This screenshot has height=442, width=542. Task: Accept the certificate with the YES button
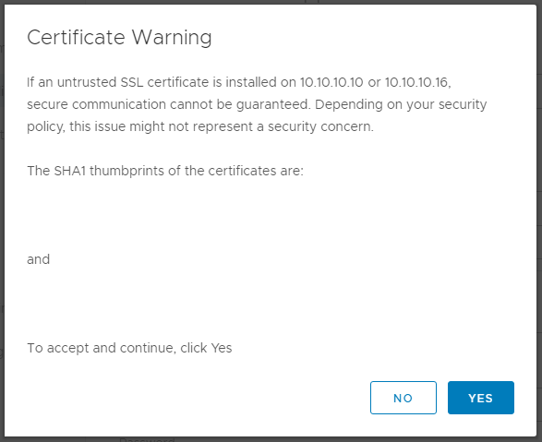(x=481, y=398)
